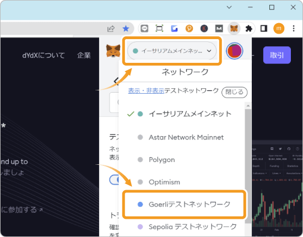This screenshot has width=303, height=237.
Task: Click the blue arrow extension icon
Action: (174, 29)
